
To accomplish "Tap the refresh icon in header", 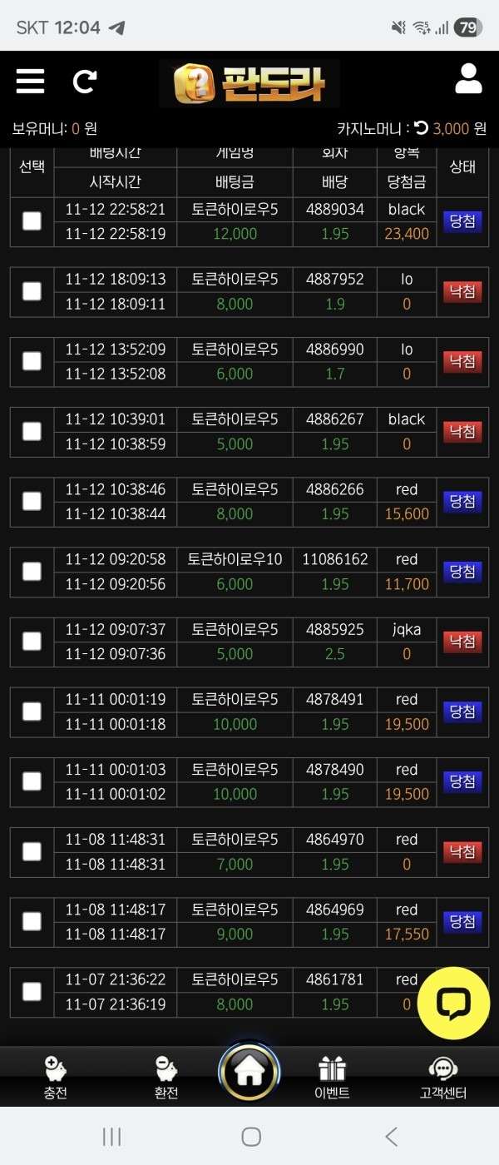I will click(84, 81).
